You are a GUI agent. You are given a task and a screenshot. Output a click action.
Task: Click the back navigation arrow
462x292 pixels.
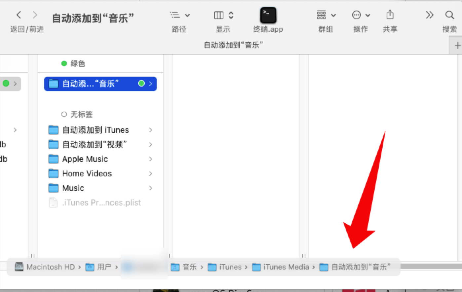pos(19,15)
